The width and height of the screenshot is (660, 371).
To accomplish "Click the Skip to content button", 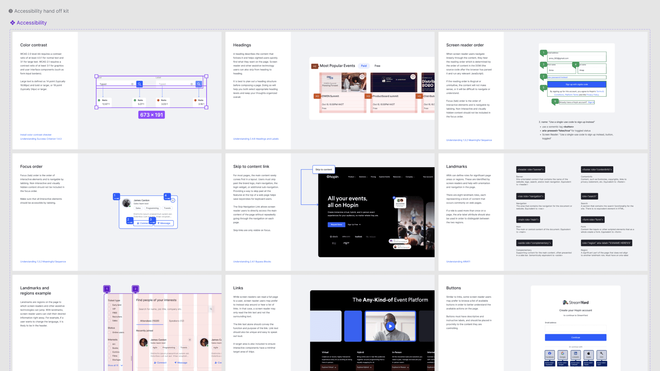I will 324,169.
